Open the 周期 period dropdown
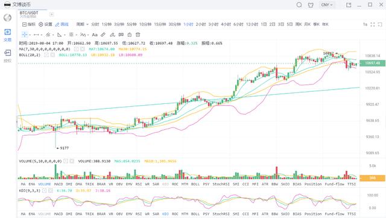The height and width of the screenshot is (218, 386). click(x=82, y=24)
